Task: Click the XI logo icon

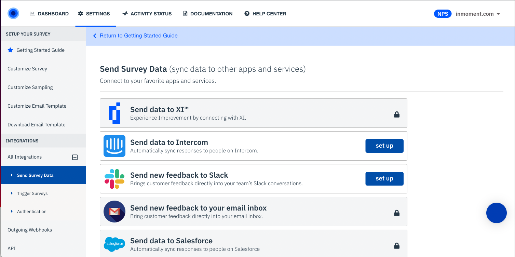Action: [114, 113]
